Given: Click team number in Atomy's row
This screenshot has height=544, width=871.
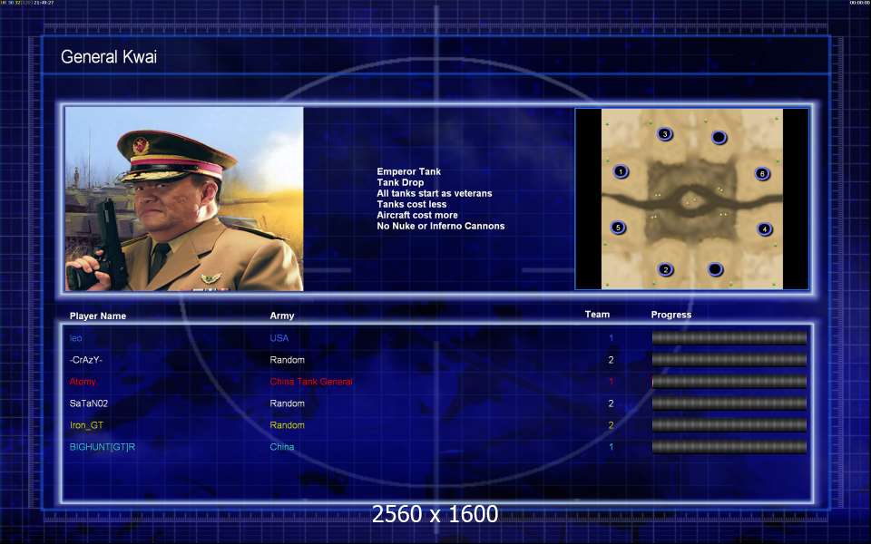Looking at the screenshot, I should tap(611, 382).
